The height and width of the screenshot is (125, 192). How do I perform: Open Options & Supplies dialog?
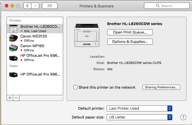130,42
